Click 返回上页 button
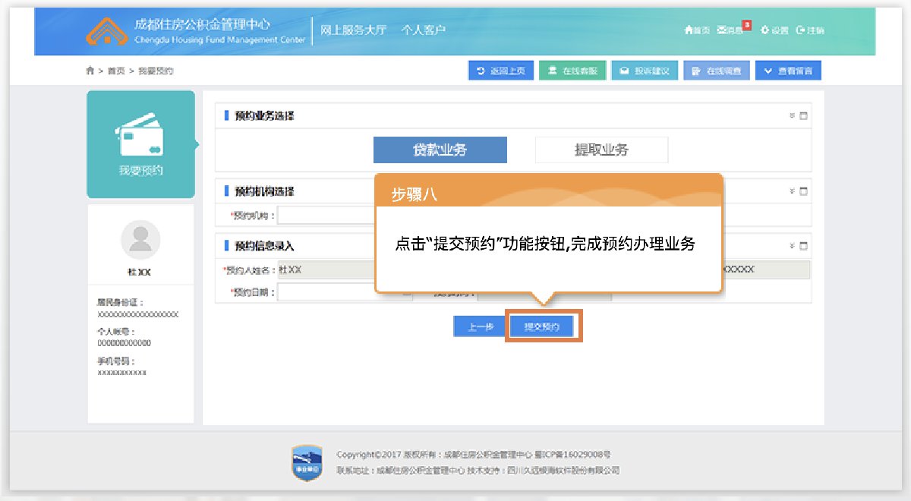911x501 pixels. coord(501,71)
